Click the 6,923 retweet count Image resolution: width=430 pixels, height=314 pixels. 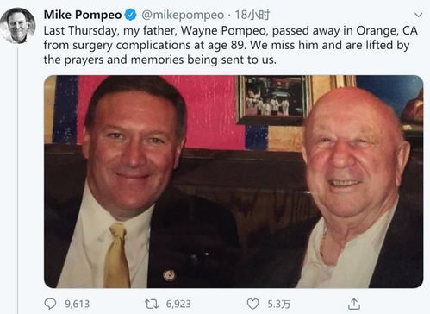tap(178, 304)
